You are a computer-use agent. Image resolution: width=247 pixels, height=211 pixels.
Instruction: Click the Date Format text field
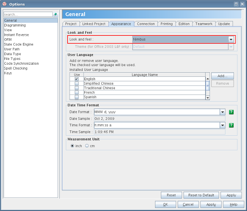coord(157,112)
